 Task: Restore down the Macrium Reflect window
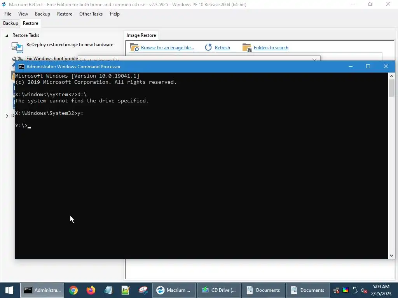370,4
